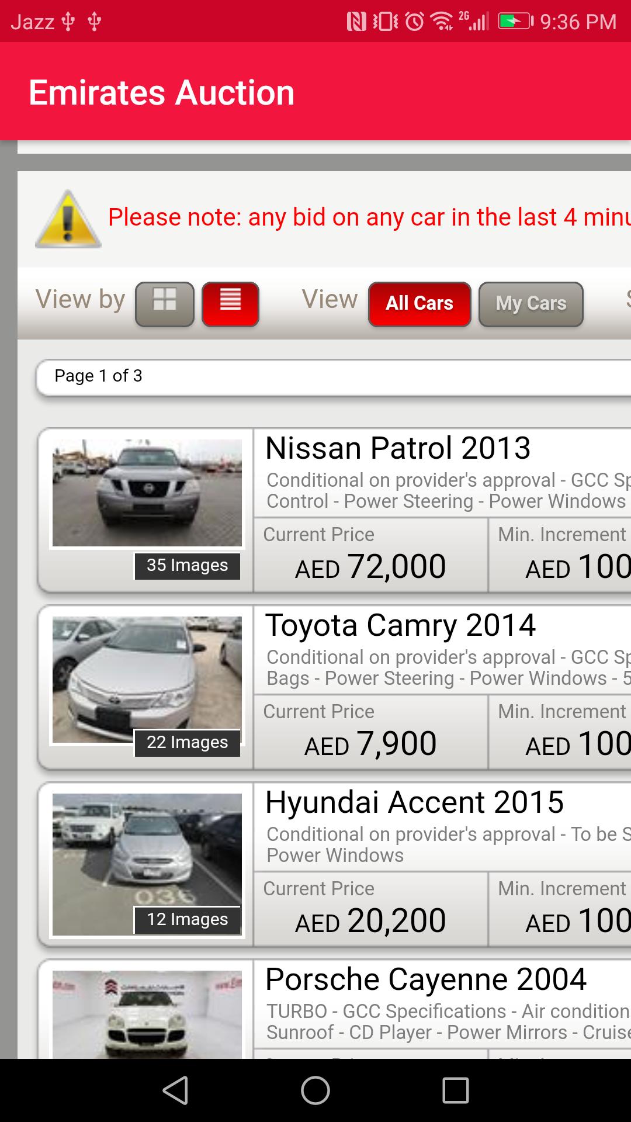The height and width of the screenshot is (1122, 631).
Task: Tap the Android recent apps button
Action: [456, 1090]
